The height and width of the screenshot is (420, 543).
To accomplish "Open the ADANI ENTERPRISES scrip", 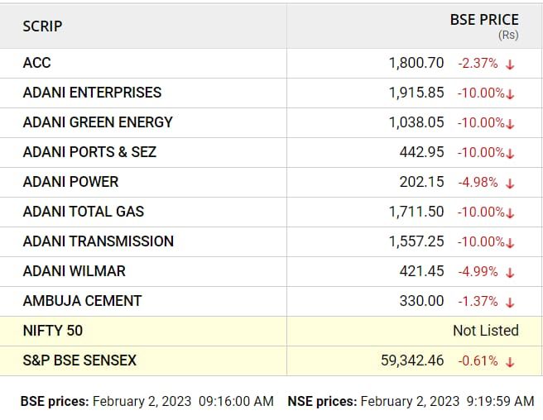I will (92, 93).
